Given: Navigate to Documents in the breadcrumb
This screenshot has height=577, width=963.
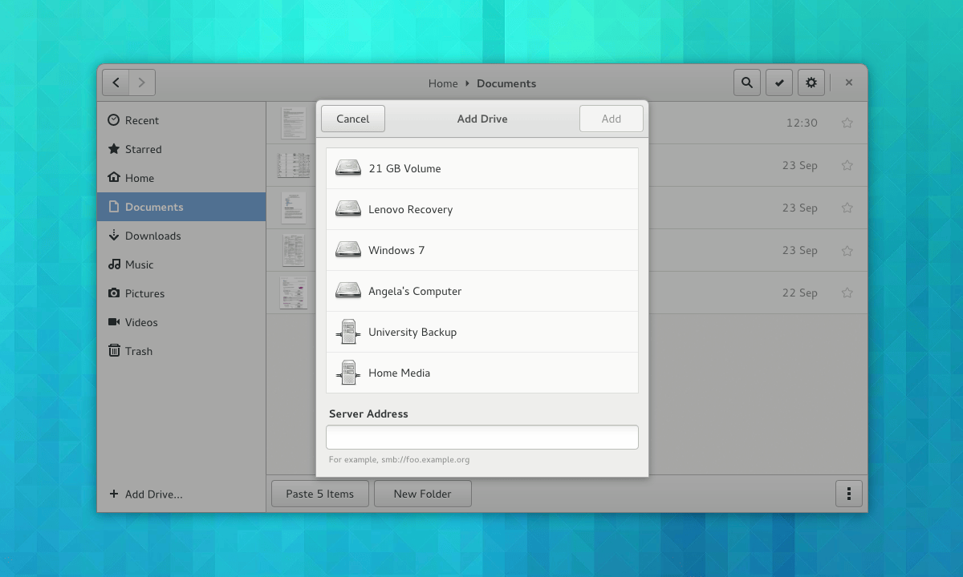Looking at the screenshot, I should pyautogui.click(x=506, y=83).
